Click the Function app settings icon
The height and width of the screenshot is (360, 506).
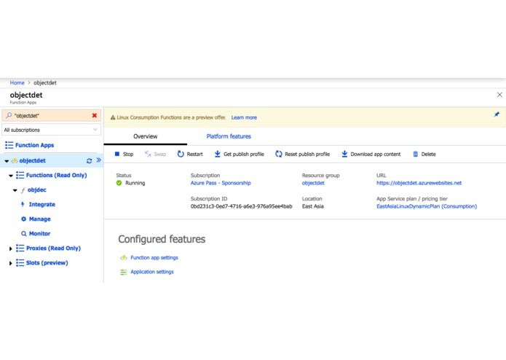[124, 258]
